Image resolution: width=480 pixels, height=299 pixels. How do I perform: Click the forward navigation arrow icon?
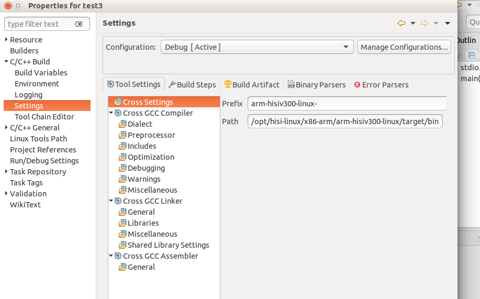425,23
